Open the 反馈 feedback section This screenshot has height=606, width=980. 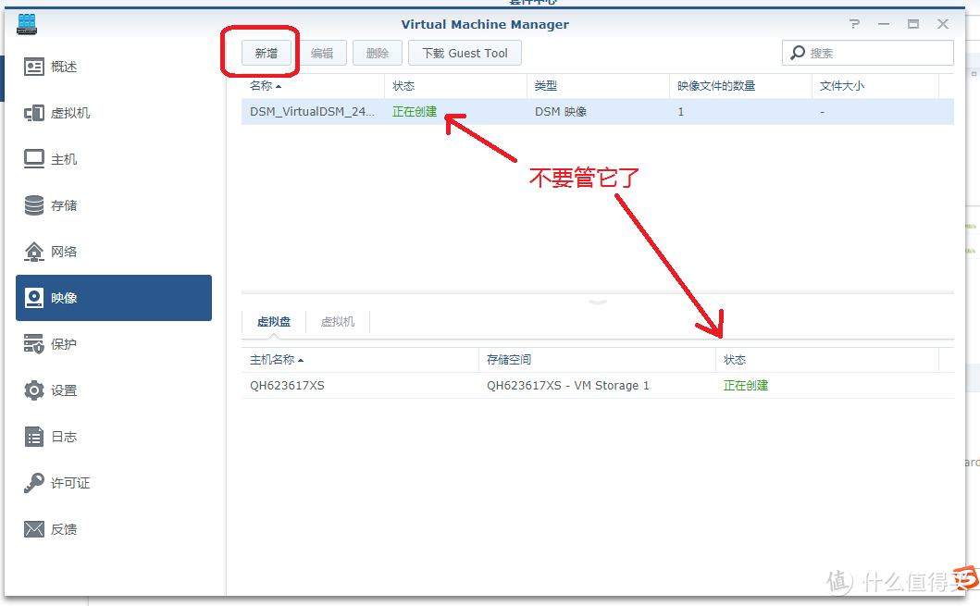113,529
